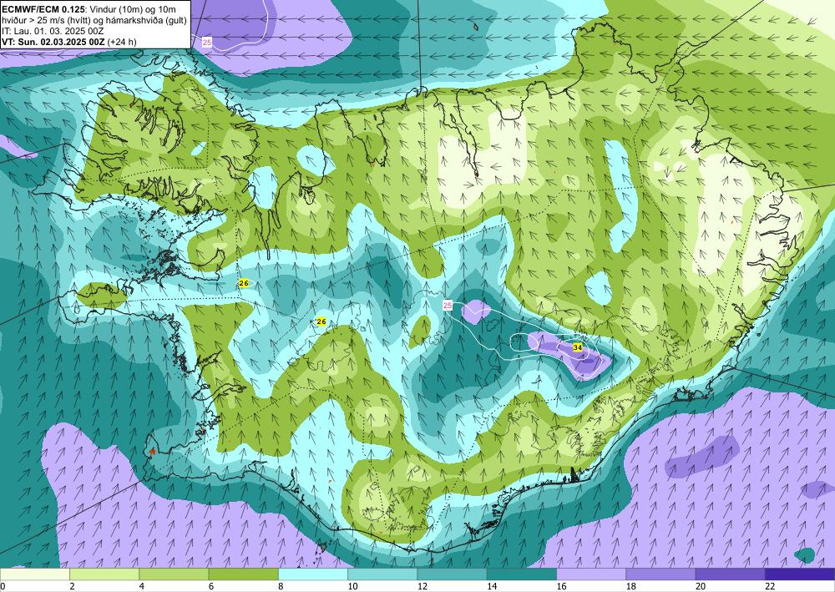This screenshot has width=835, height=592.
Task: Click the yellow 34 maximum gust label
Action: 577,347
